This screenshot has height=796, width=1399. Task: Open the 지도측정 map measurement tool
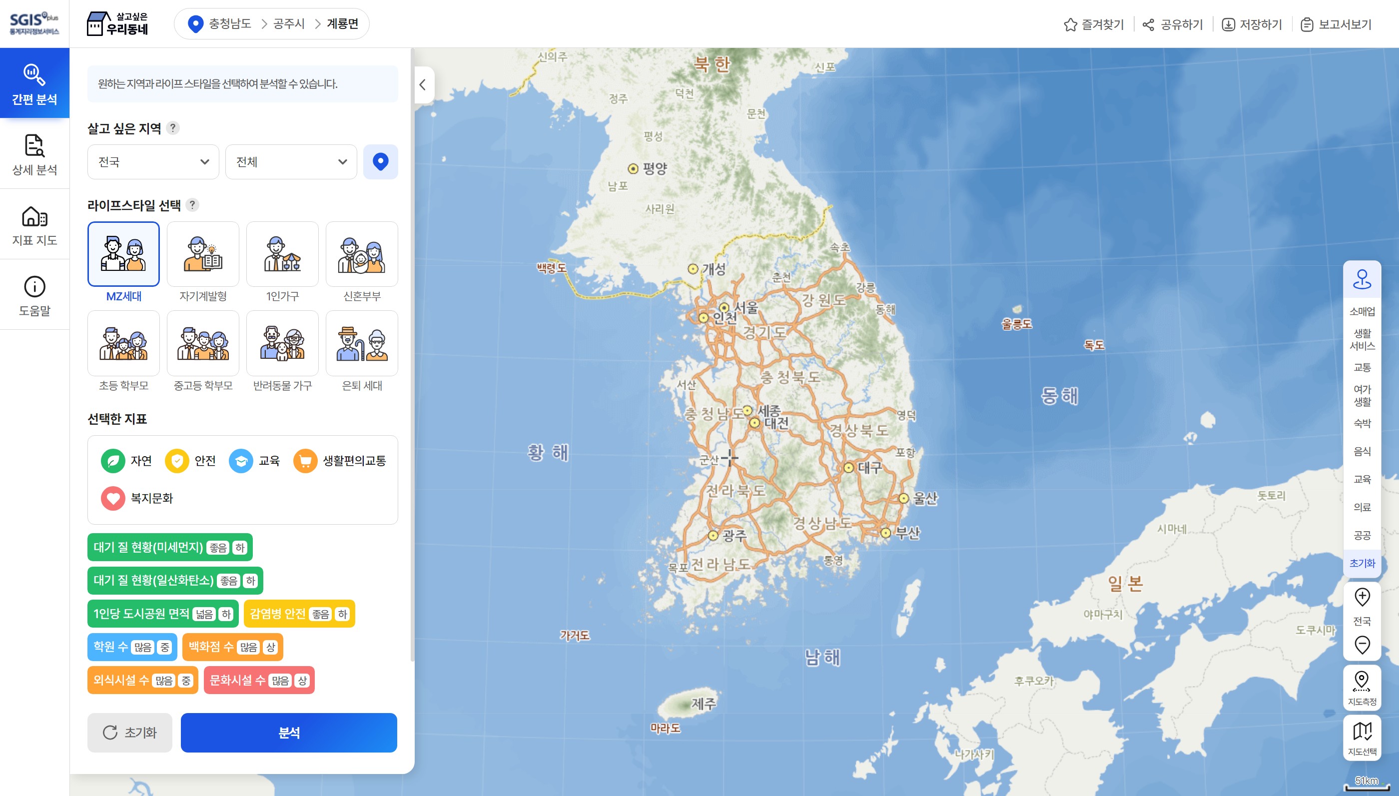point(1362,687)
